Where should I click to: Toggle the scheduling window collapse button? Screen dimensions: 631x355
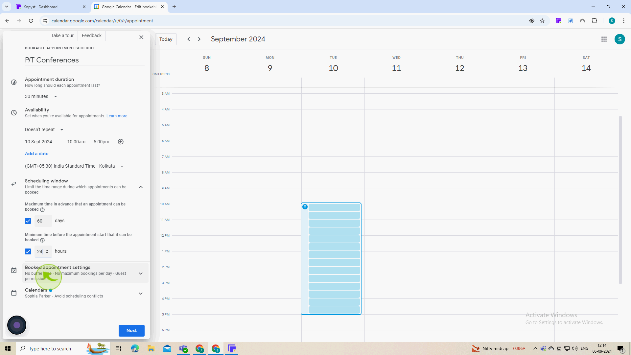pos(141,187)
